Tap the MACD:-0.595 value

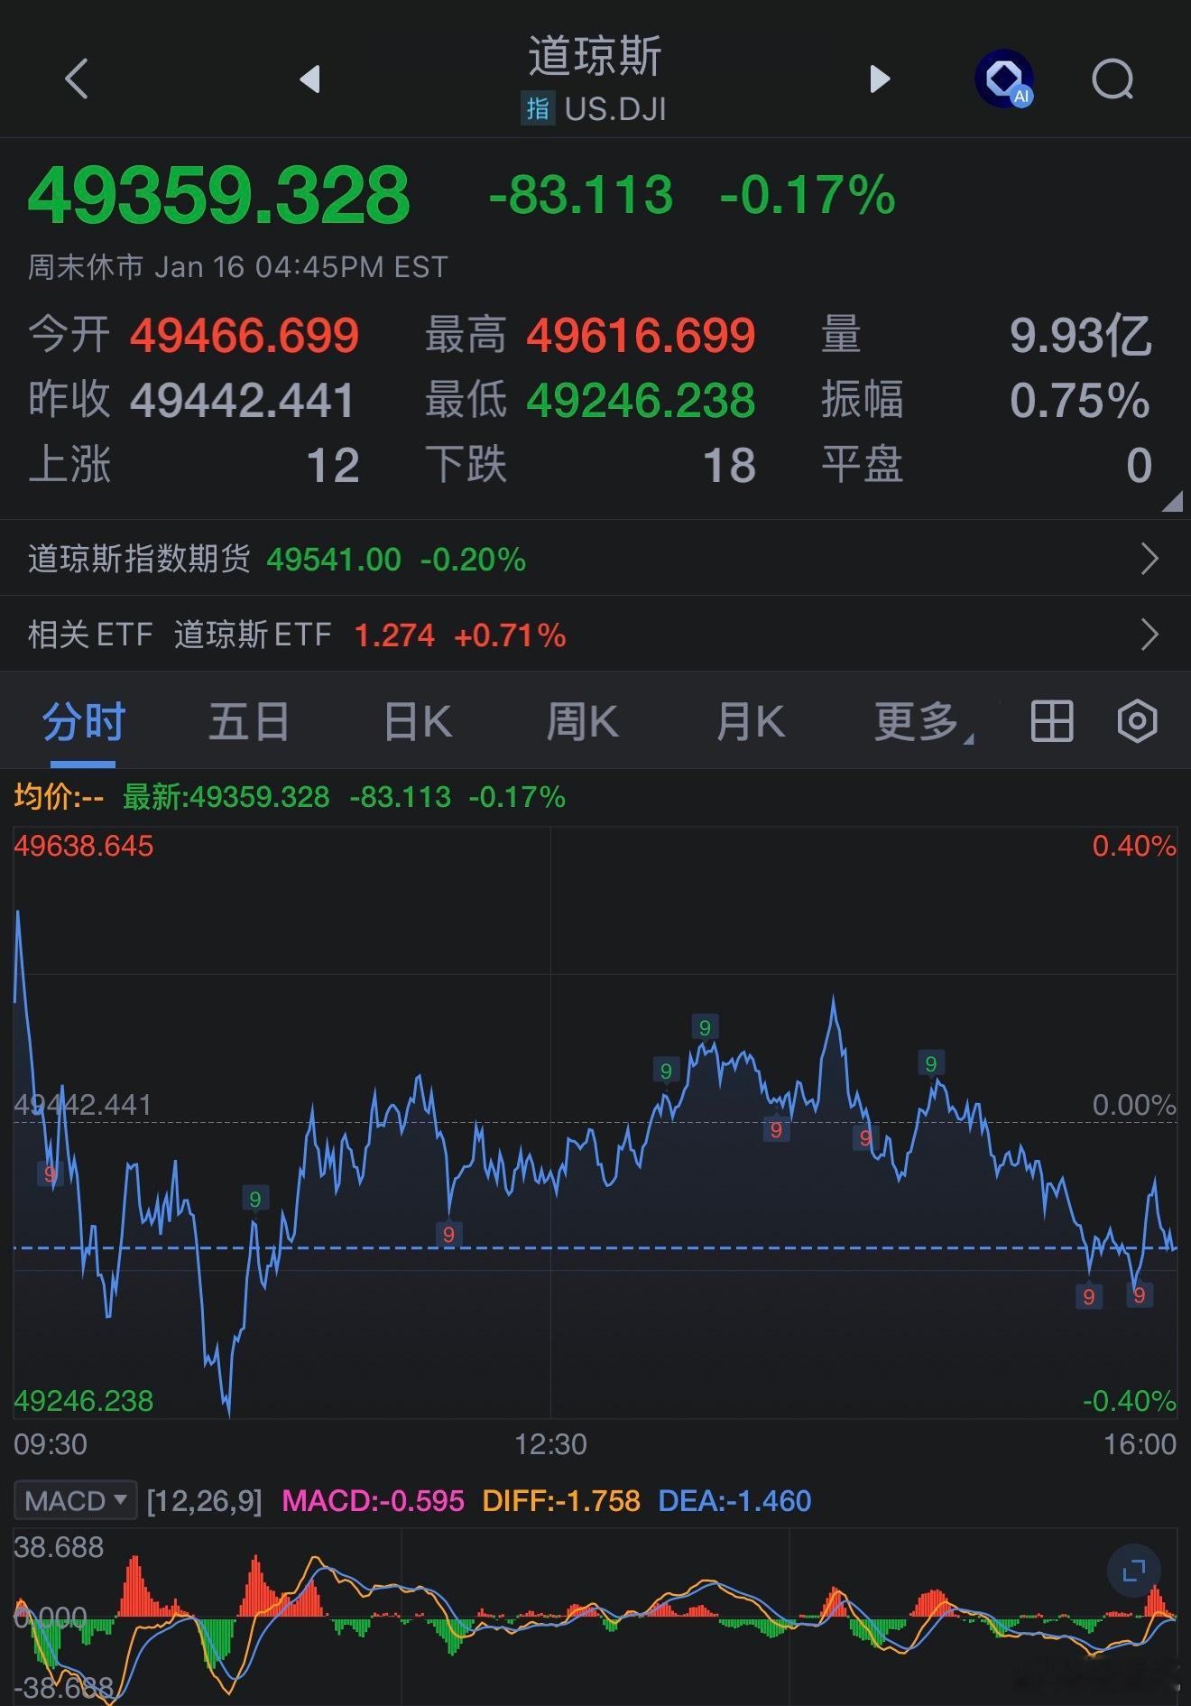tap(374, 1500)
